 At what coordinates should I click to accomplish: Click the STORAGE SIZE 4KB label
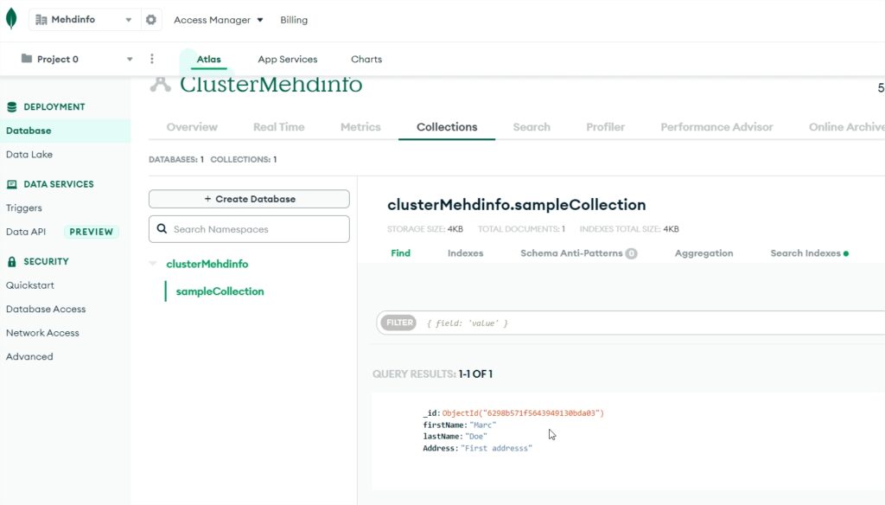coord(425,229)
